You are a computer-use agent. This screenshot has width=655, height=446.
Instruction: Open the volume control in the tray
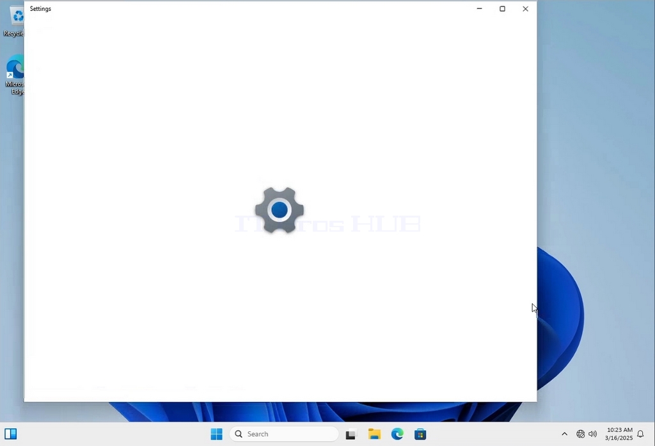tap(592, 434)
